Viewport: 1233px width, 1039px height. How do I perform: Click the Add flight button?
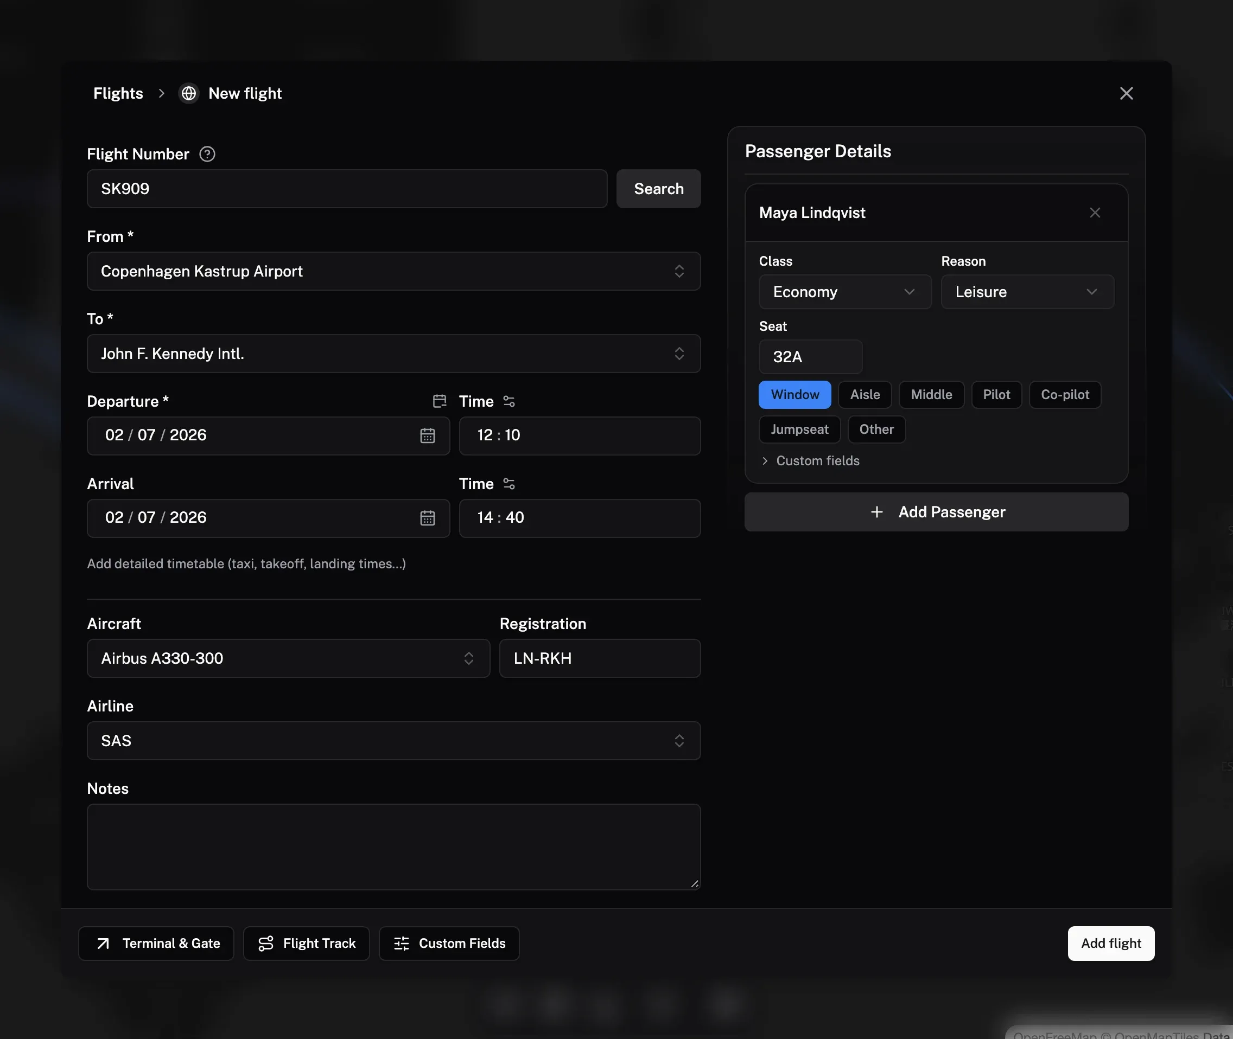1111,943
